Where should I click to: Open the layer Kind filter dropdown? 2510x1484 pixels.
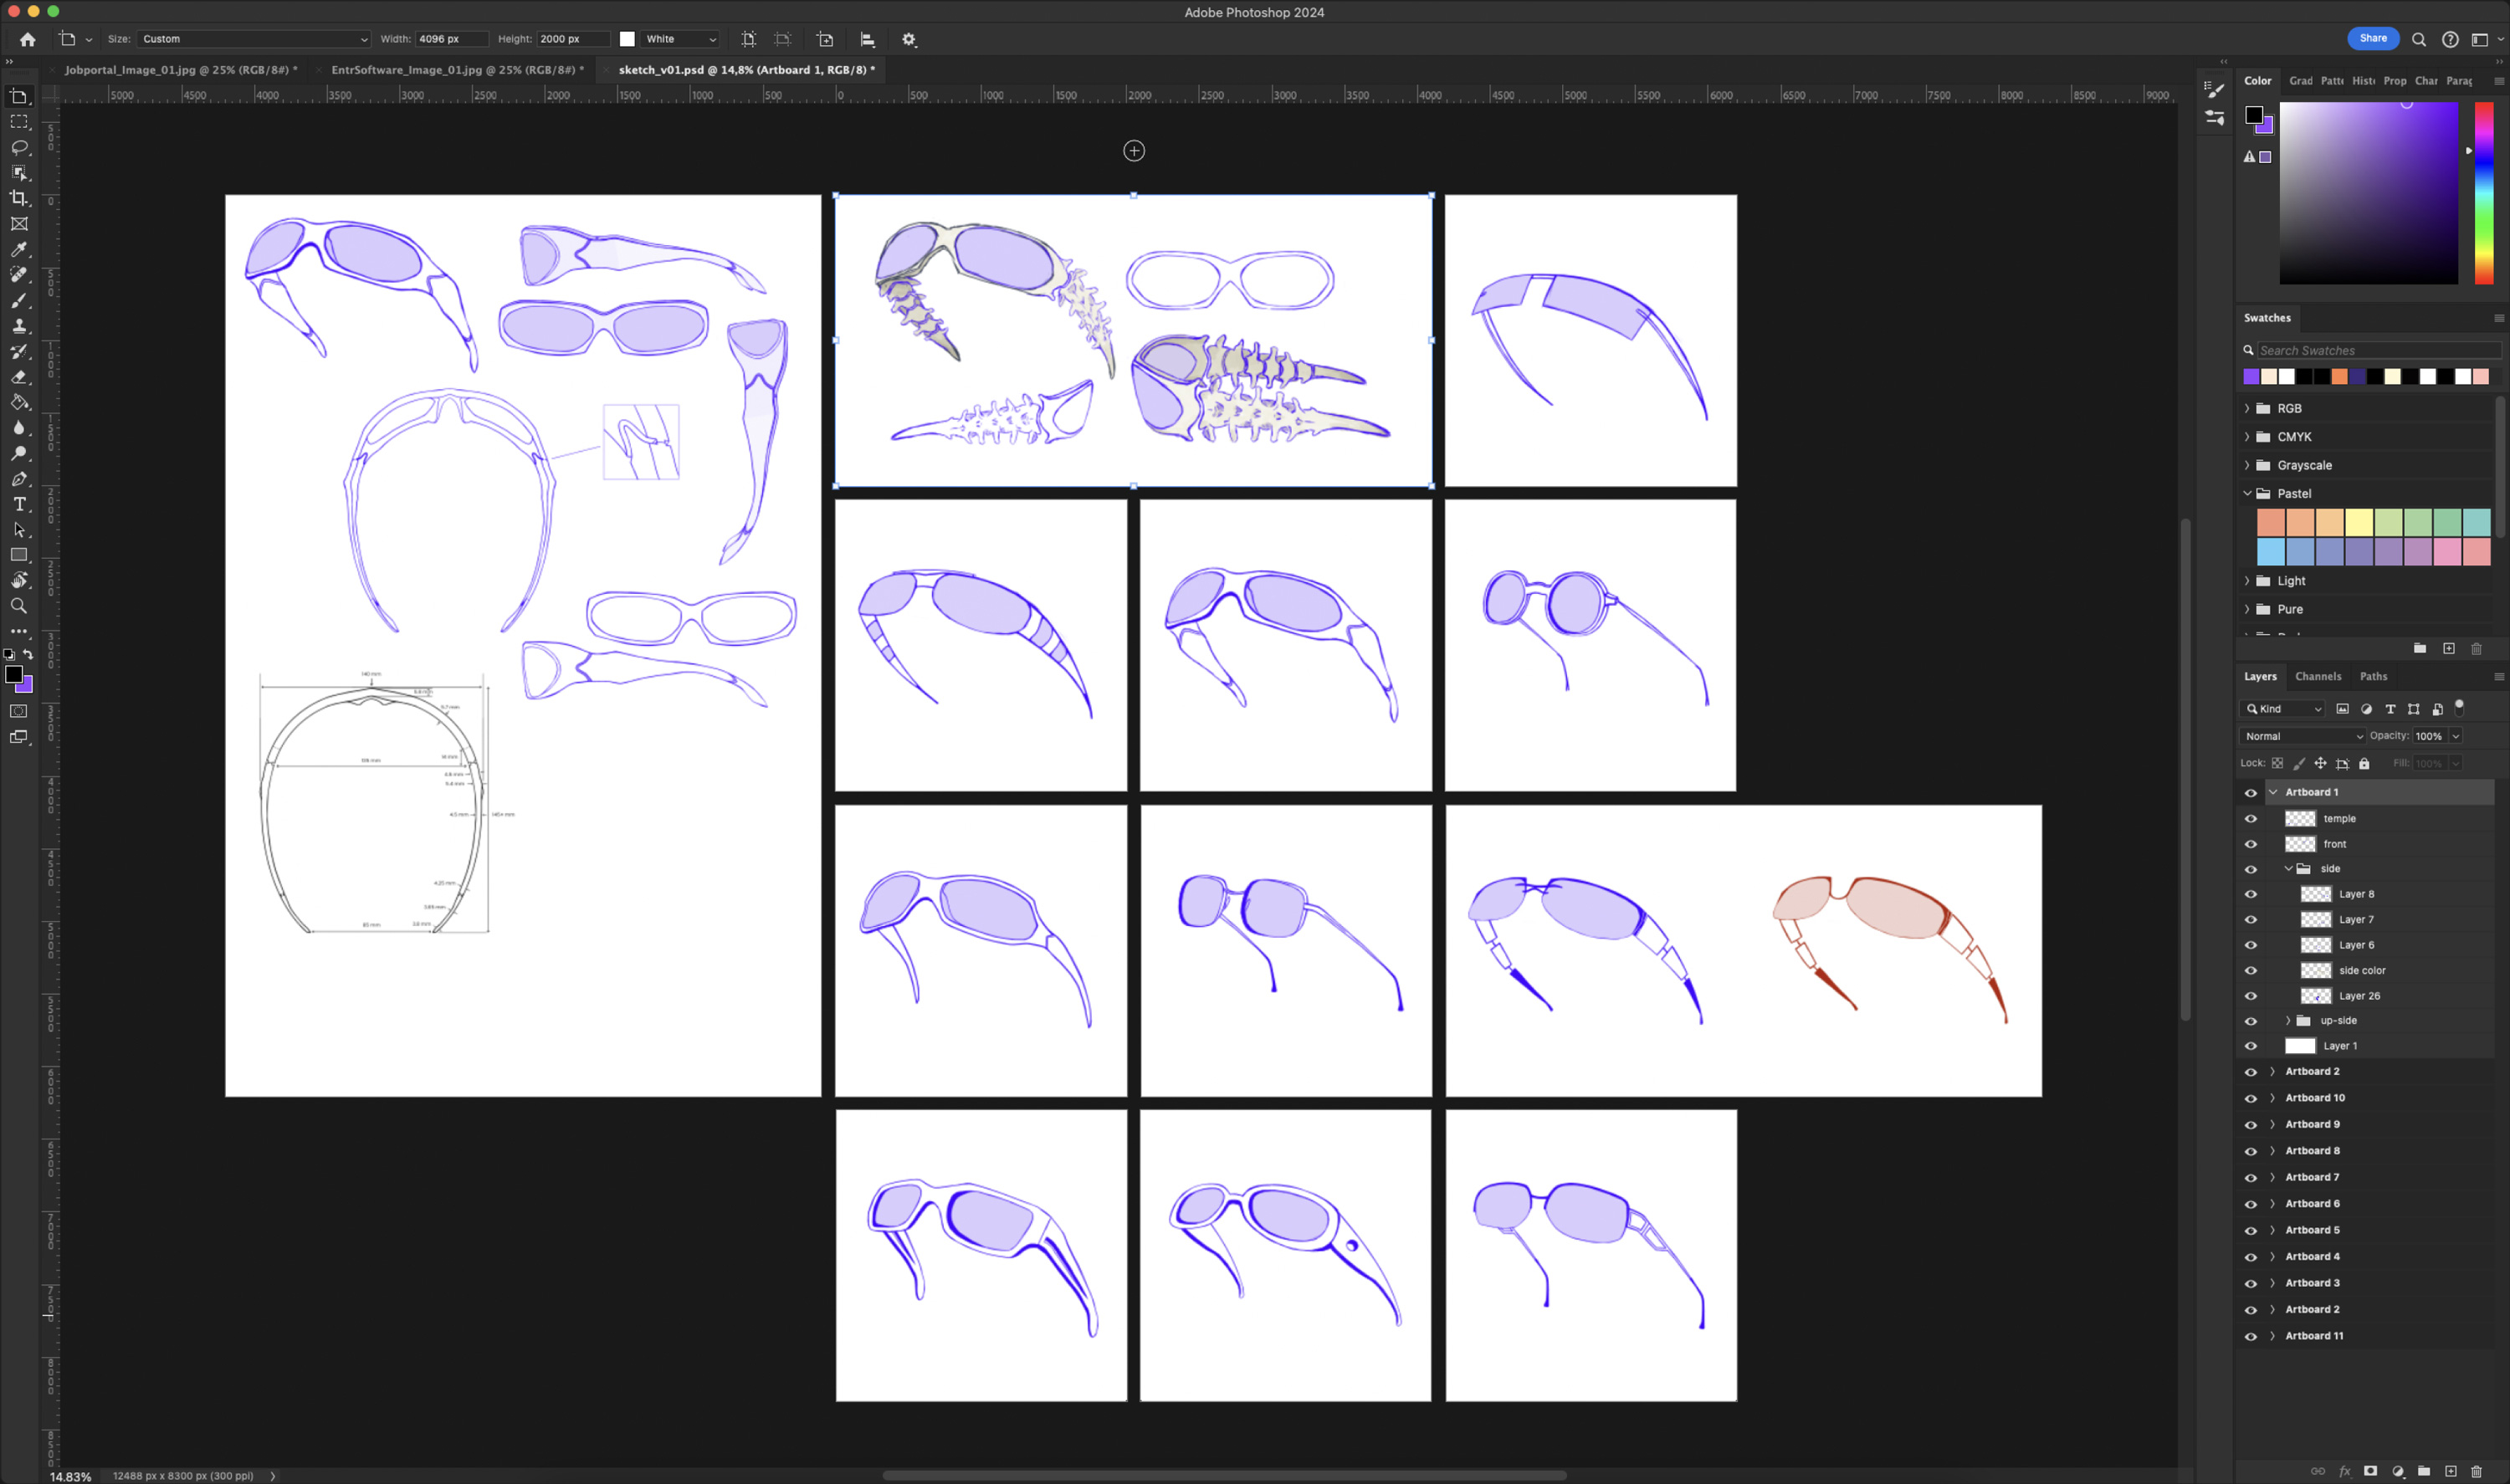2283,709
